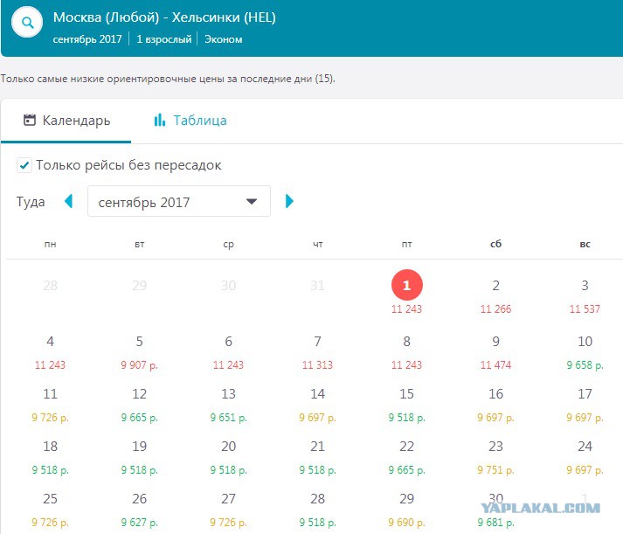Viewport: 623px width, 534px height.
Task: Click the dropdown arrow in month selector
Action: (251, 201)
